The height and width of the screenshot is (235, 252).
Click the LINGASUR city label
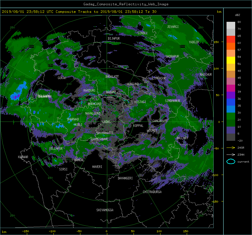coord(159,78)
